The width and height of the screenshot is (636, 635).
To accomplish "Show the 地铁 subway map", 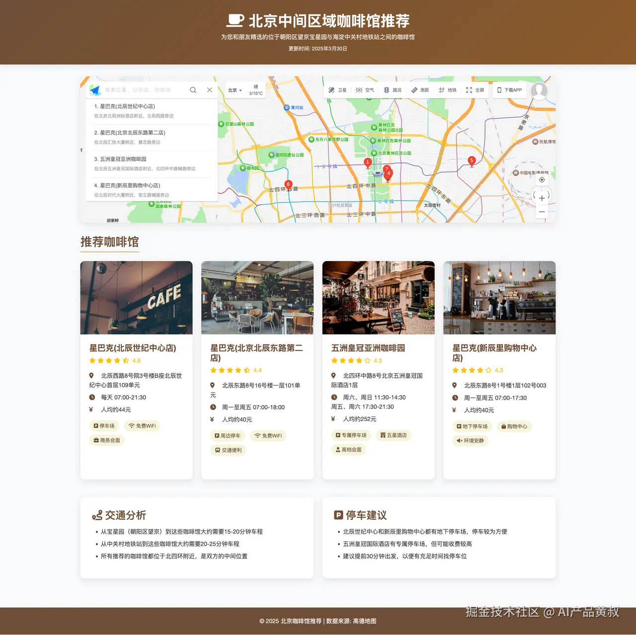I will [448, 90].
